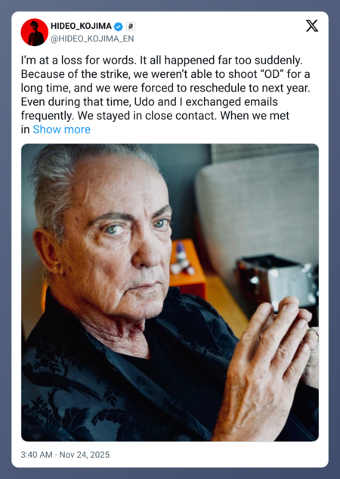The image size is (340, 479).
Task: Open the attached portrait photo
Action: pos(170,292)
